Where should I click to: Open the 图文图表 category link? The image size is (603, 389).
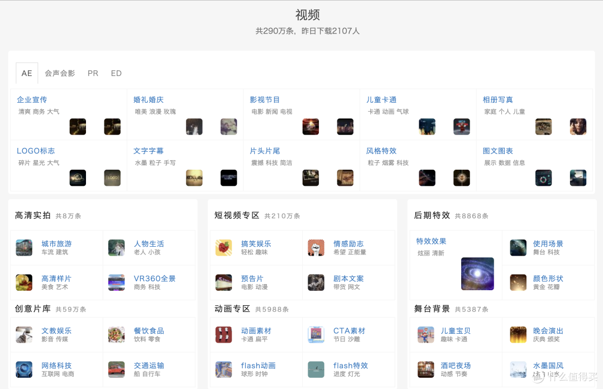497,151
